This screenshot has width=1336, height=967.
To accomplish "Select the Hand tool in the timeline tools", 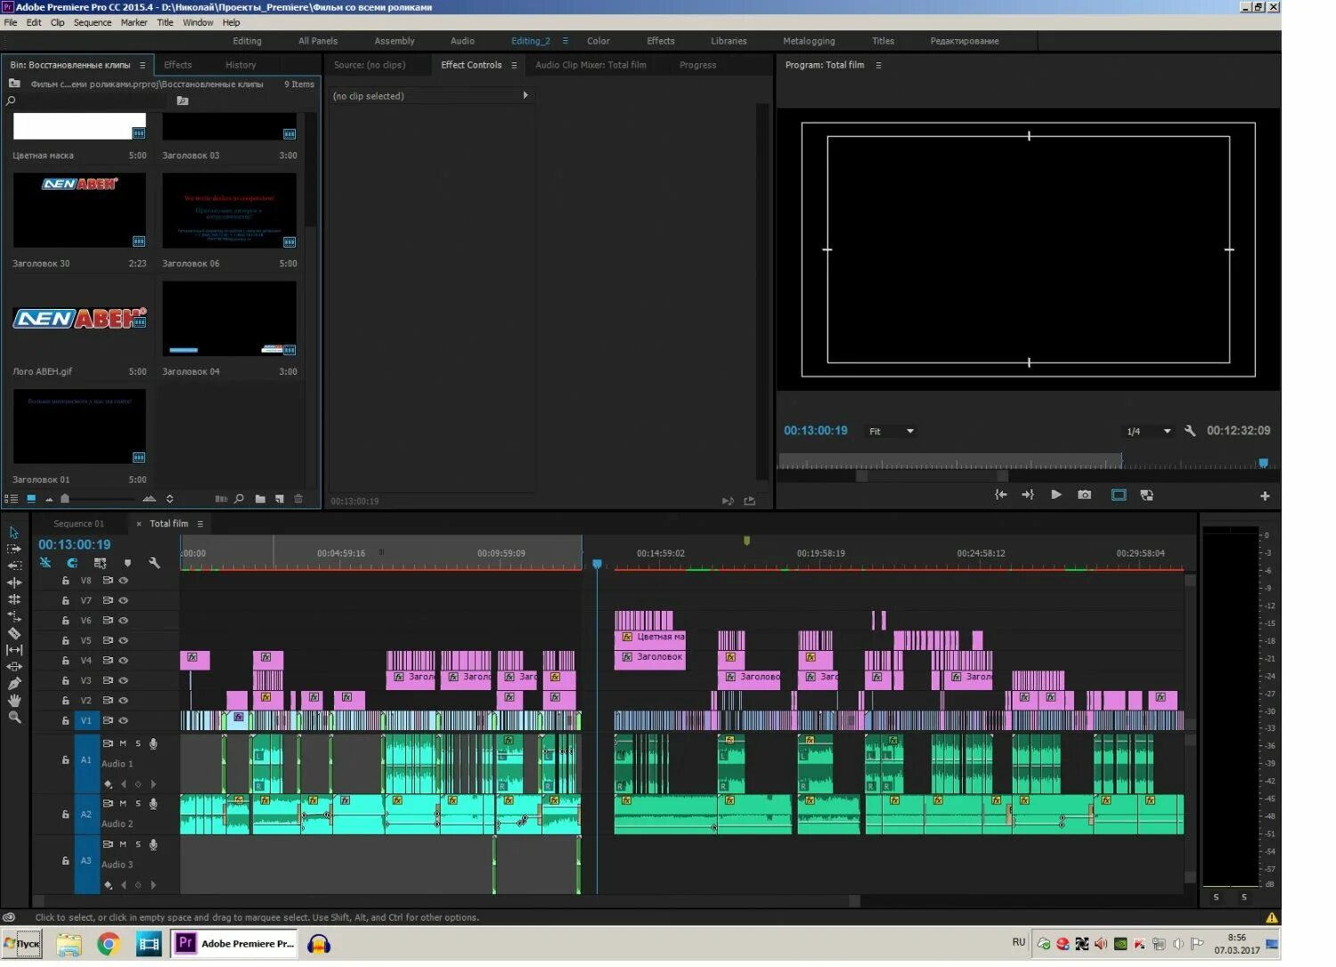I will click(14, 700).
